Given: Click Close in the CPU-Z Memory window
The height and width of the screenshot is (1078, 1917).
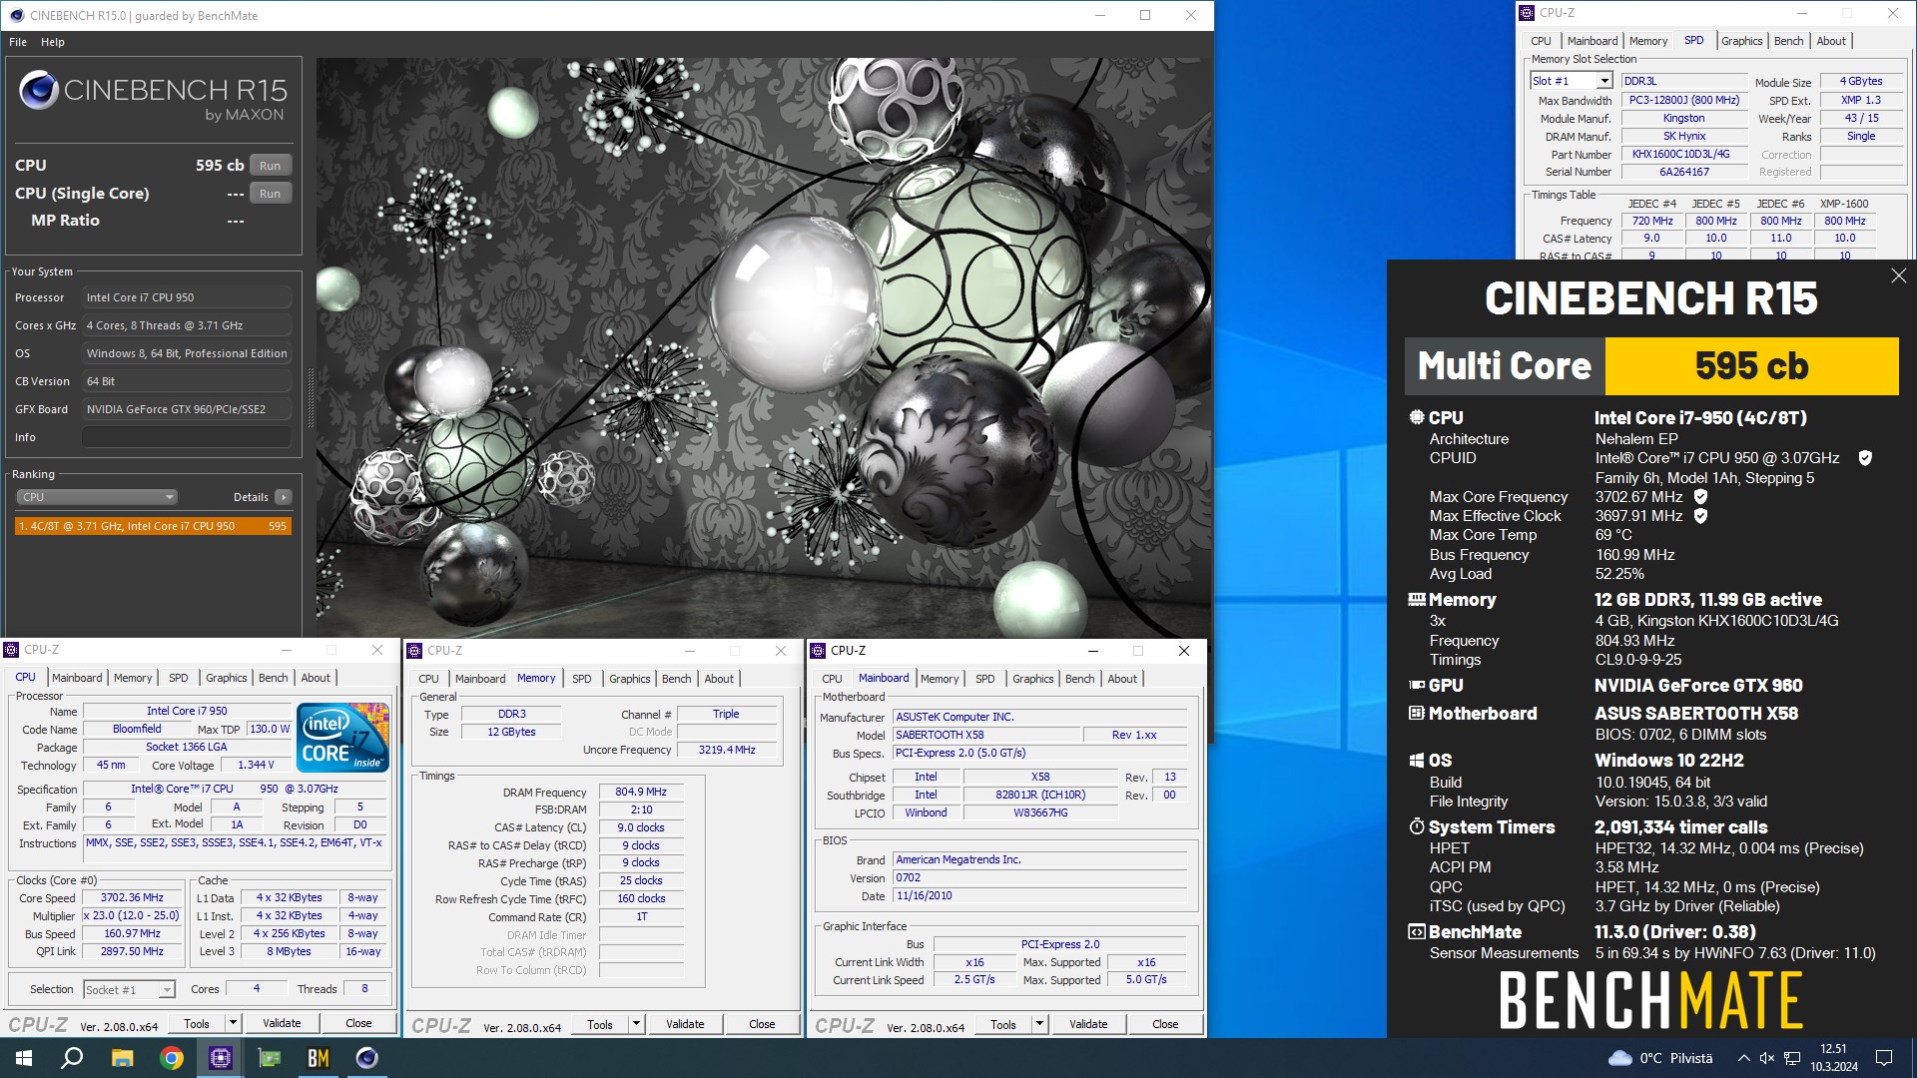Looking at the screenshot, I should [x=762, y=1024].
